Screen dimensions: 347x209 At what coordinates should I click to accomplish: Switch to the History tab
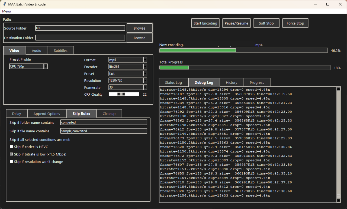tap(232, 82)
